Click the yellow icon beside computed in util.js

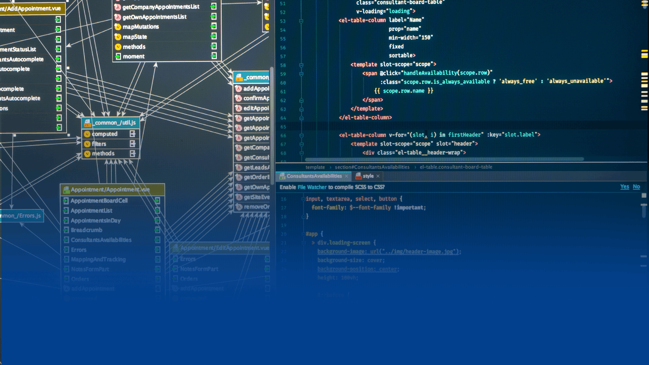click(87, 134)
